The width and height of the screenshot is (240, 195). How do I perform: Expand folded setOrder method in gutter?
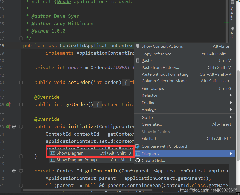[x=21, y=83]
